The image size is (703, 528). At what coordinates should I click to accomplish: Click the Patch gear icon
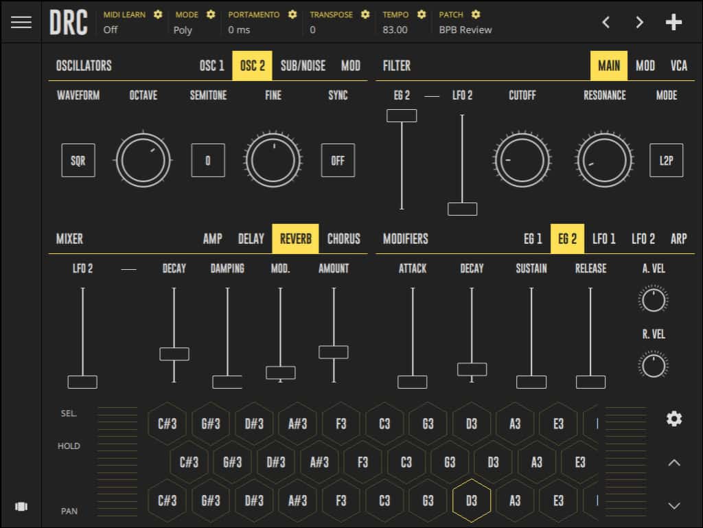[x=476, y=14]
